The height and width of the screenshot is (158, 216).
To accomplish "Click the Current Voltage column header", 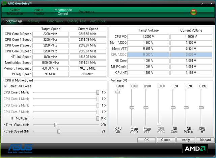I will 191,31.
